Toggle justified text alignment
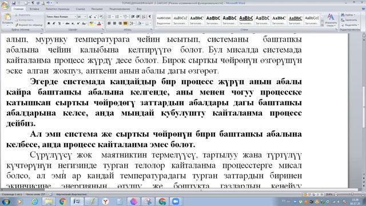The width and height of the screenshot is (366, 206). tap(125, 23)
